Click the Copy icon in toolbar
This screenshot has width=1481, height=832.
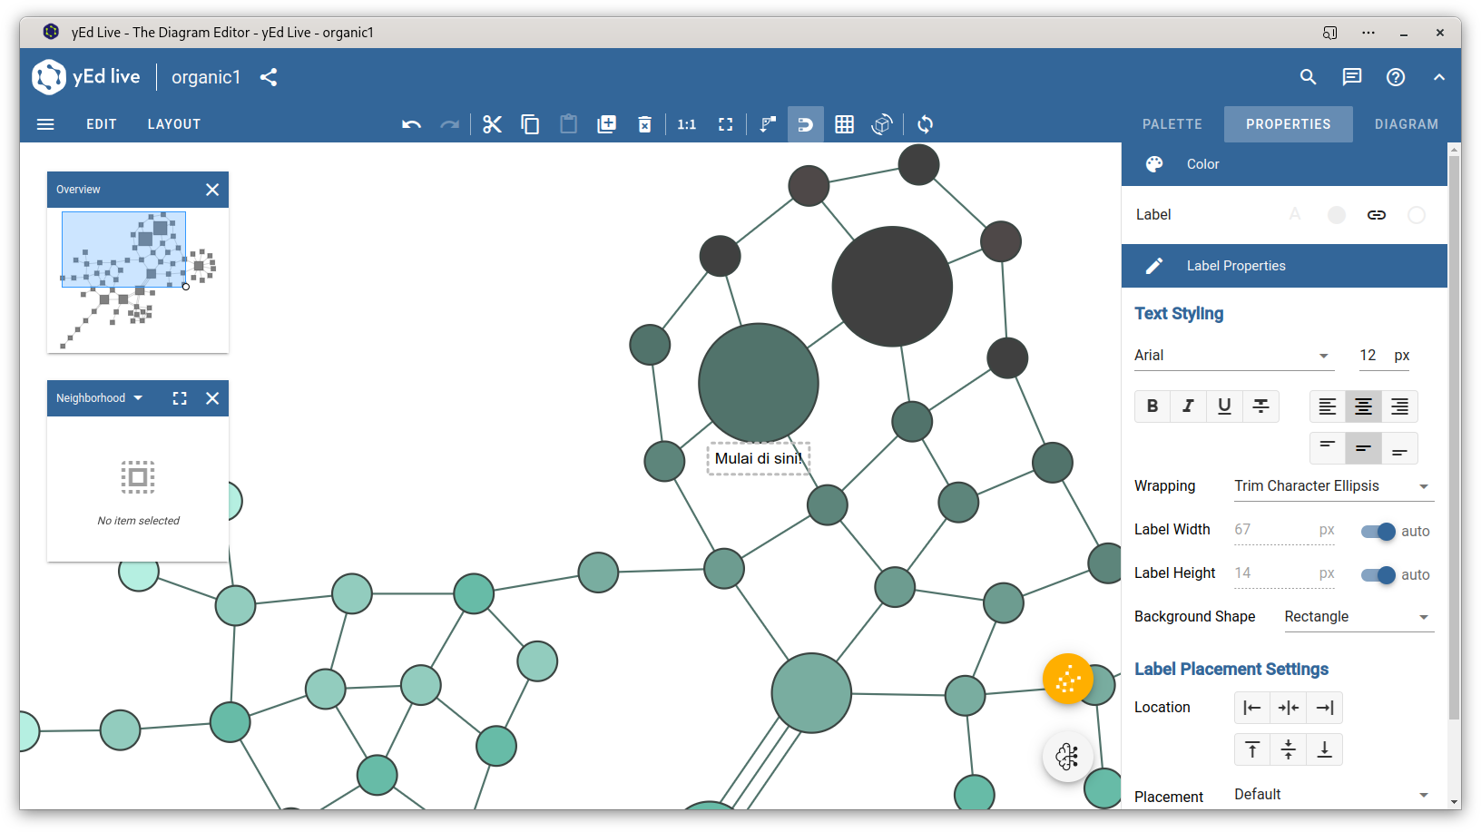pyautogui.click(x=530, y=124)
